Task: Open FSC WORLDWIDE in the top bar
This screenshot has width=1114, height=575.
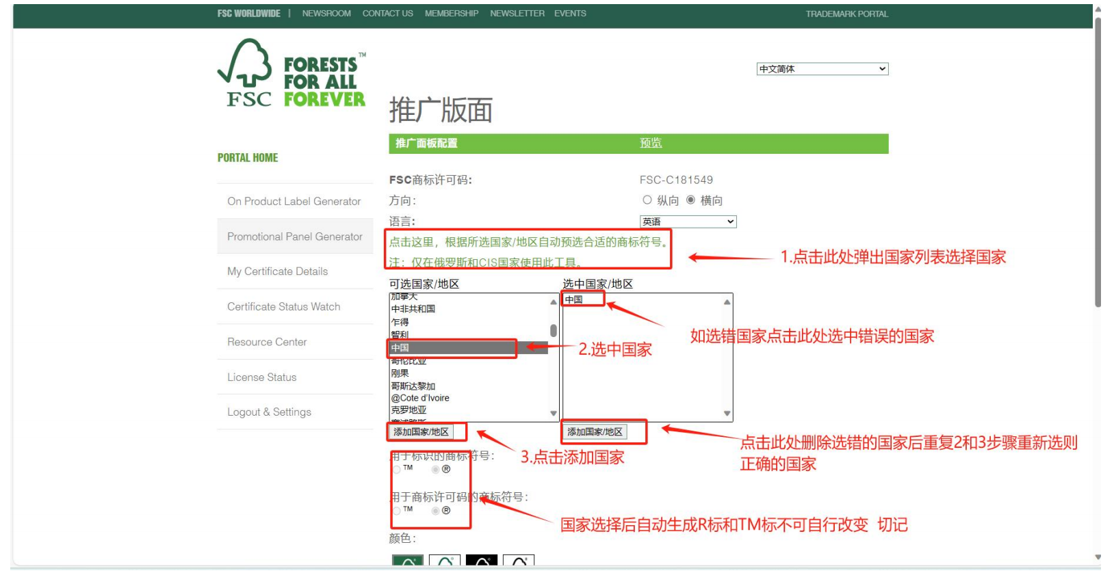Action: (x=248, y=14)
